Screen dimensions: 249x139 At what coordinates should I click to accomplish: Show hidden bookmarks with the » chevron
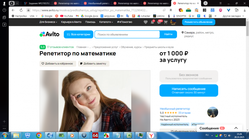coord(216,16)
